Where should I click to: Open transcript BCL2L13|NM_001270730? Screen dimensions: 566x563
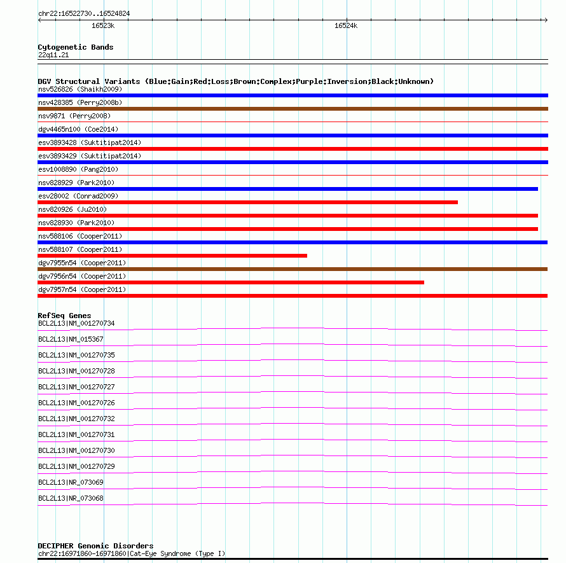[76, 450]
